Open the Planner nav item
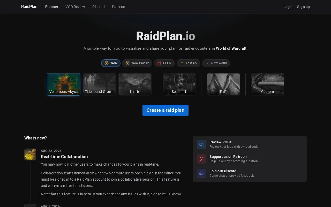The width and height of the screenshot is (331, 207). 52,7
